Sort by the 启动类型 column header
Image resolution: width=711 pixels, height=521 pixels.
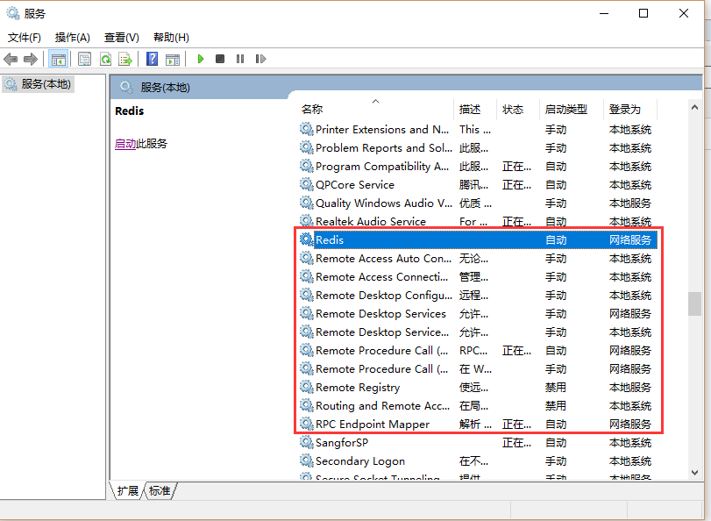coord(565,110)
